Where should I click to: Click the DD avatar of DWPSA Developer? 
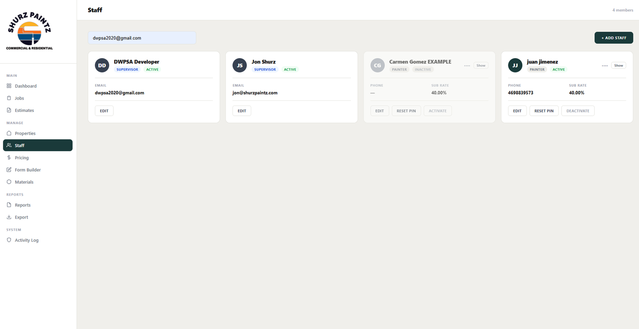tap(102, 65)
